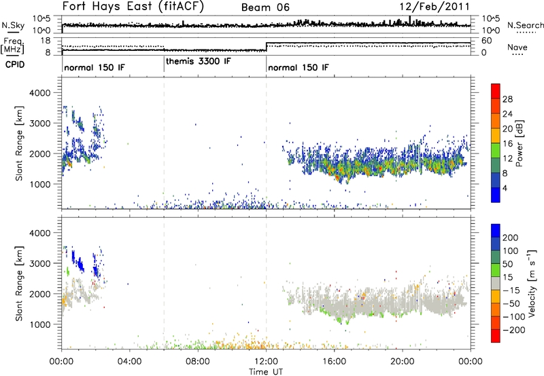Click the 'Beam 06' label

point(265,7)
